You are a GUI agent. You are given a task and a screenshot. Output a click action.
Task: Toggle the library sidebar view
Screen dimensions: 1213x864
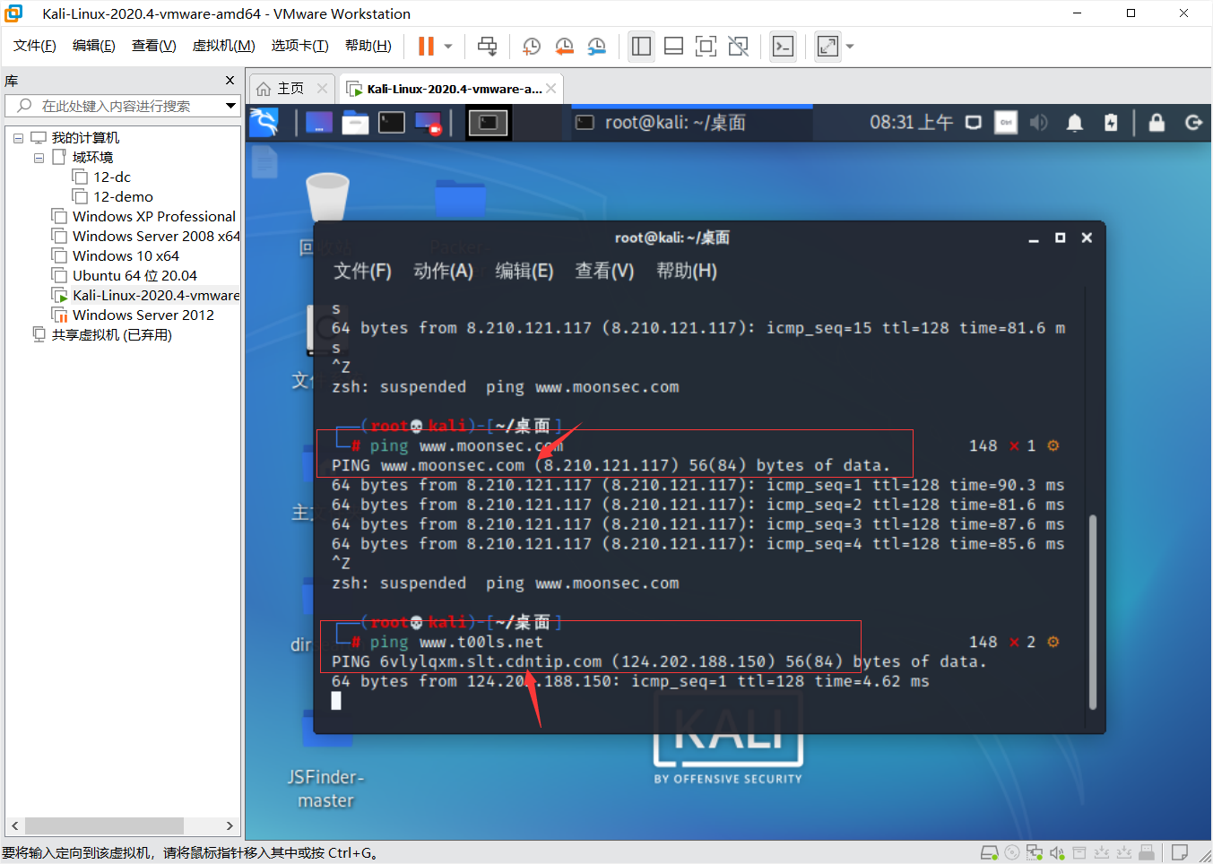641,47
